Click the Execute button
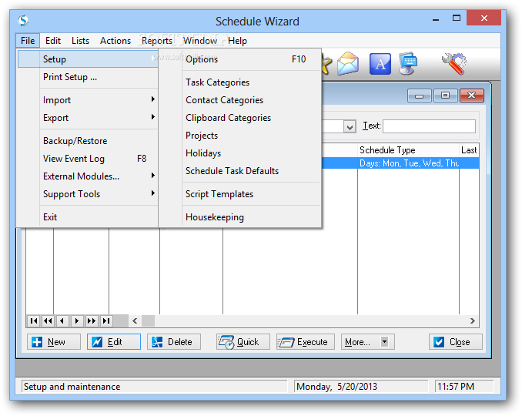Viewport: 522px width, 416px height. (306, 342)
